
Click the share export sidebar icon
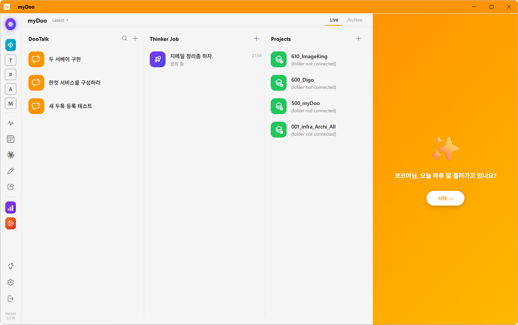point(11,187)
